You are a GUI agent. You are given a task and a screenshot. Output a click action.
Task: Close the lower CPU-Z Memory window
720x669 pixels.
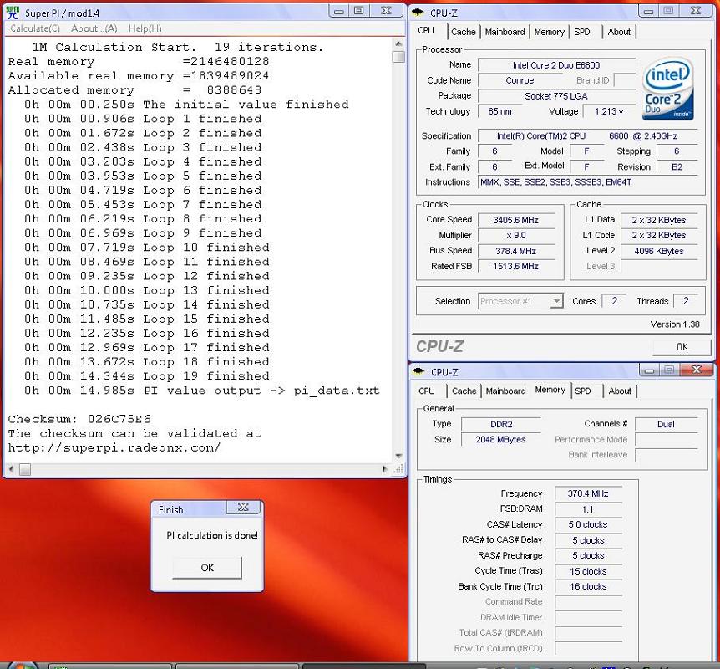tap(696, 370)
